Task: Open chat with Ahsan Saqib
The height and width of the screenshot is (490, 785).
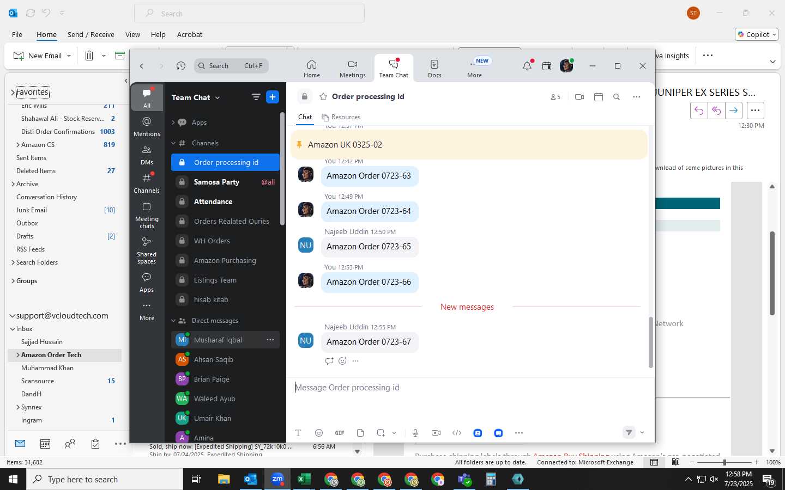Action: (225, 359)
